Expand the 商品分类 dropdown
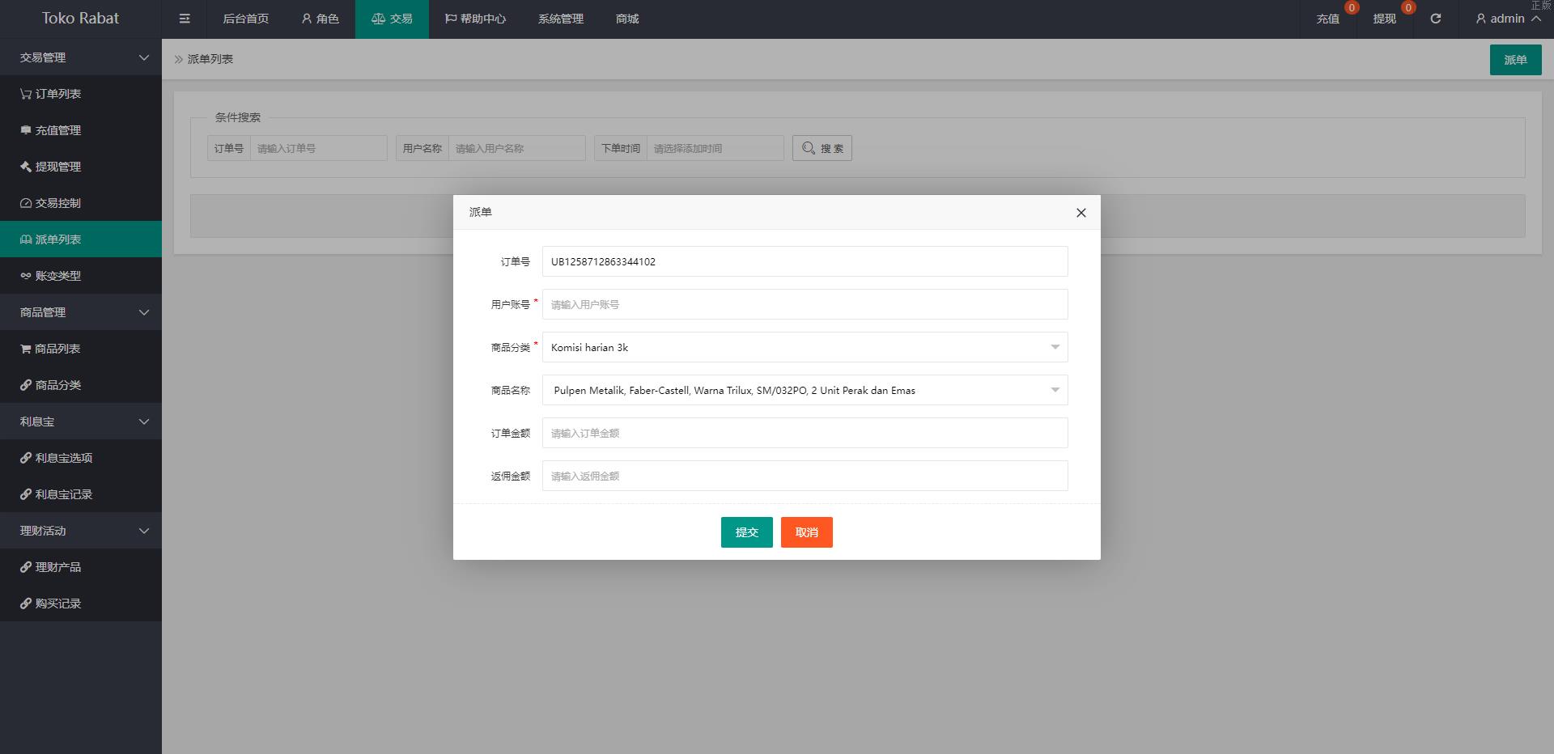Screen dimensions: 1554x754 (805, 347)
